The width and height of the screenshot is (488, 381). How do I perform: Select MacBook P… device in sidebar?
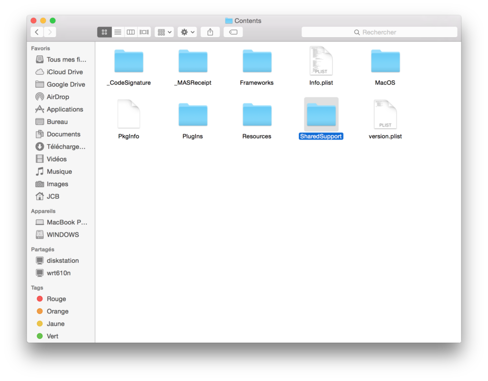[x=61, y=222]
